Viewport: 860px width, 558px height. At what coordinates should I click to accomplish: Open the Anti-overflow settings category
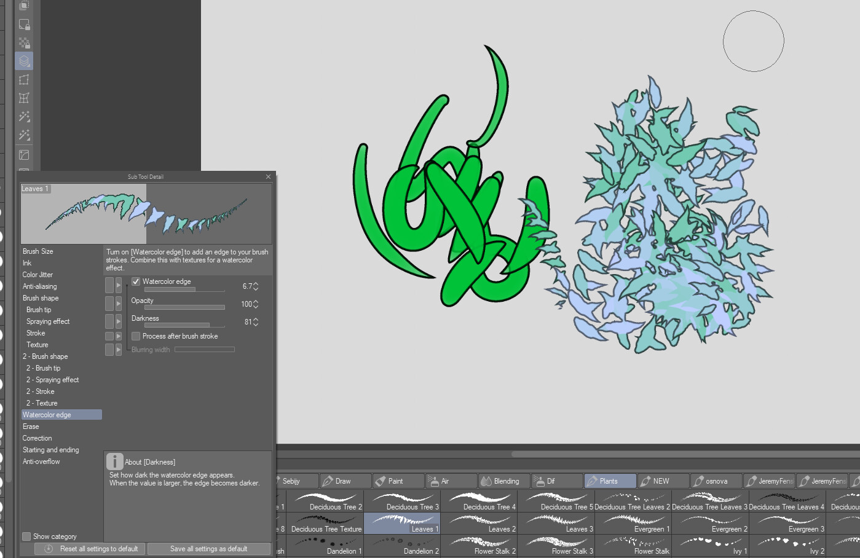[x=61, y=462]
